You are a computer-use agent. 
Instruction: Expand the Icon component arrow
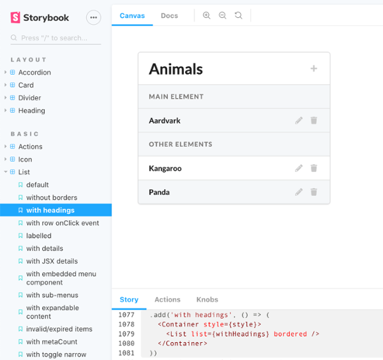pyautogui.click(x=5, y=159)
